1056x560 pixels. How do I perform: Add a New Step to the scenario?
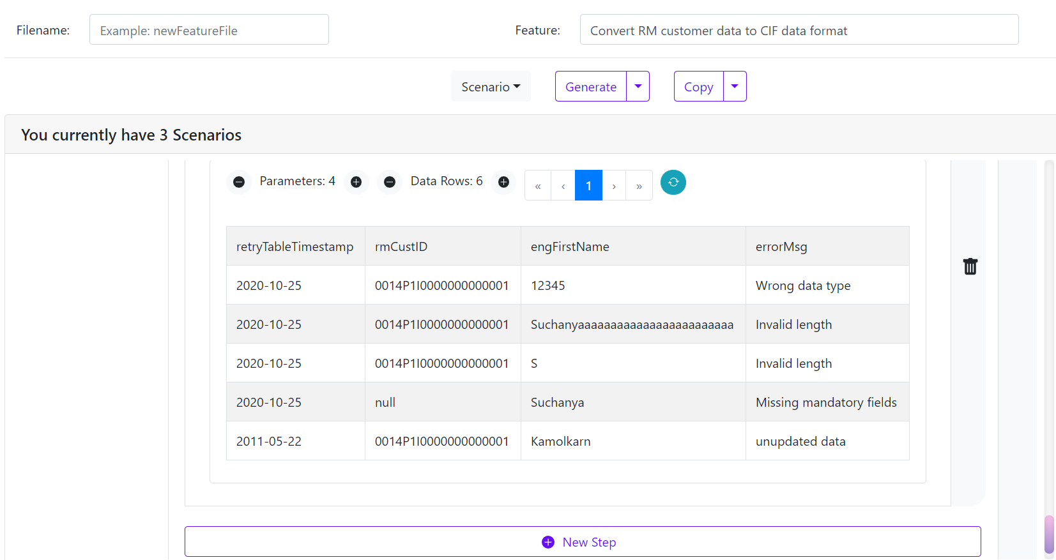pos(582,541)
